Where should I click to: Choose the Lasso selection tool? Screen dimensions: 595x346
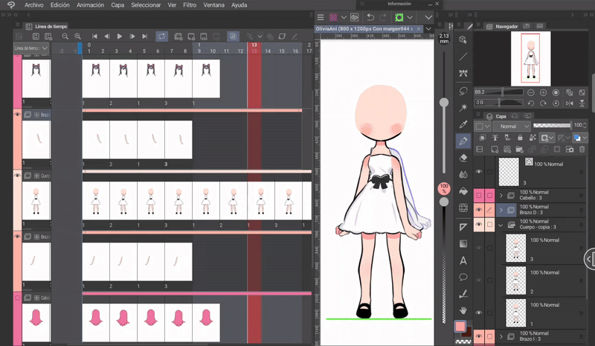click(463, 91)
